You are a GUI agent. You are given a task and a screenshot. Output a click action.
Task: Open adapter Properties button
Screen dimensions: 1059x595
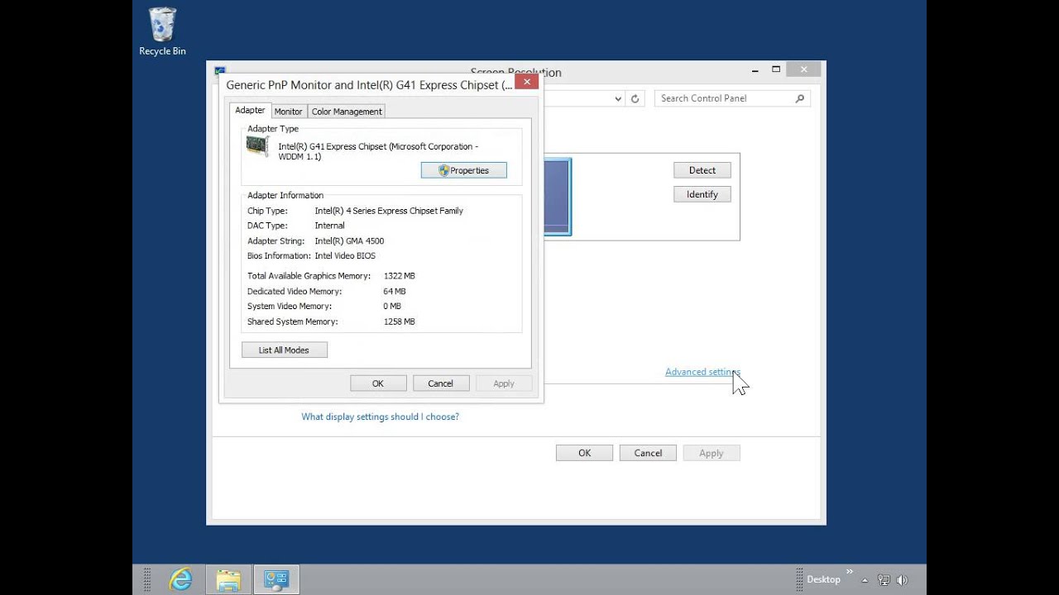pyautogui.click(x=463, y=170)
